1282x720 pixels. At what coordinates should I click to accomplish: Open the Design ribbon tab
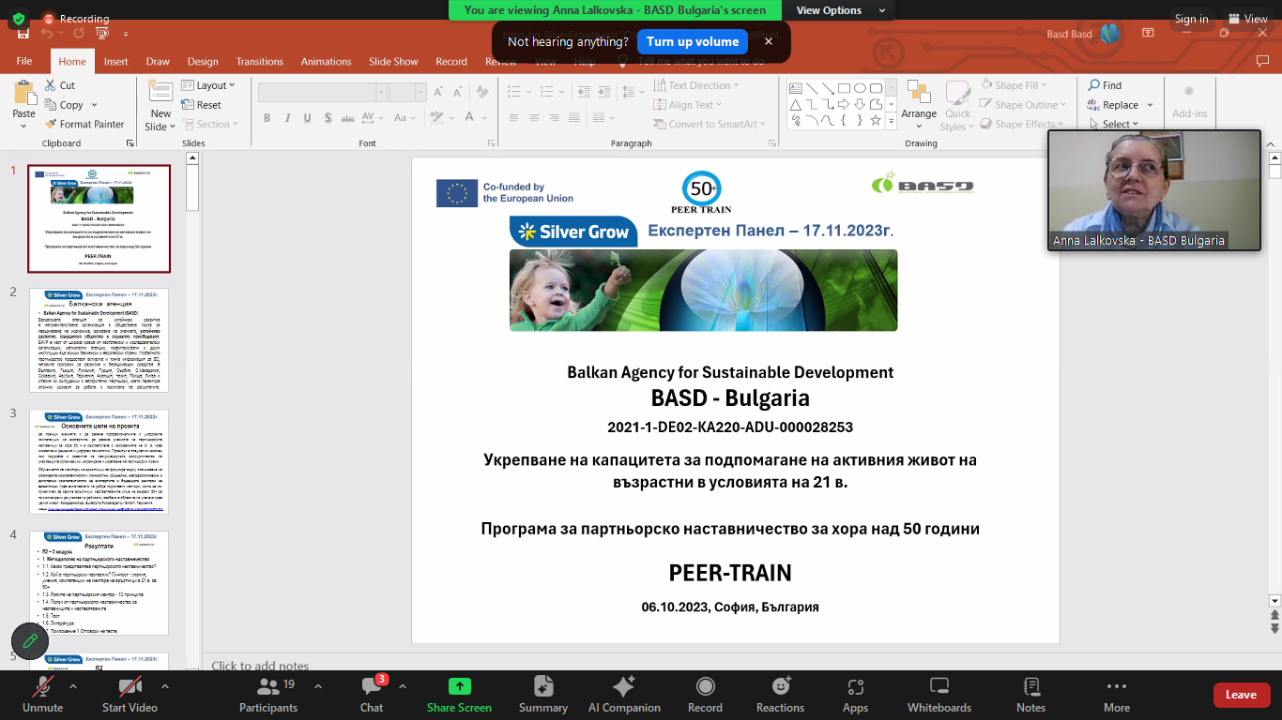click(x=203, y=61)
